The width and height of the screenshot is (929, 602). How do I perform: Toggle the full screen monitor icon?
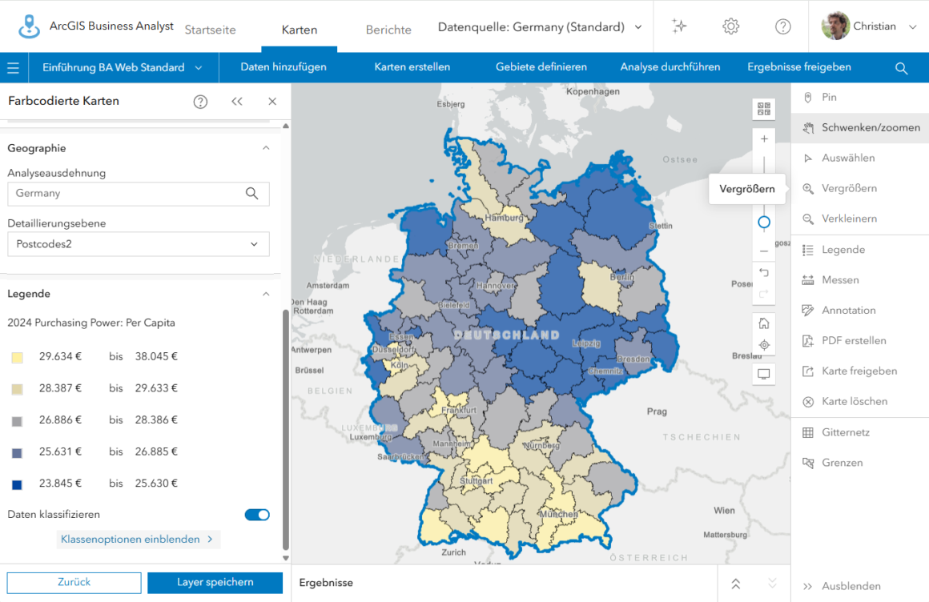[764, 374]
